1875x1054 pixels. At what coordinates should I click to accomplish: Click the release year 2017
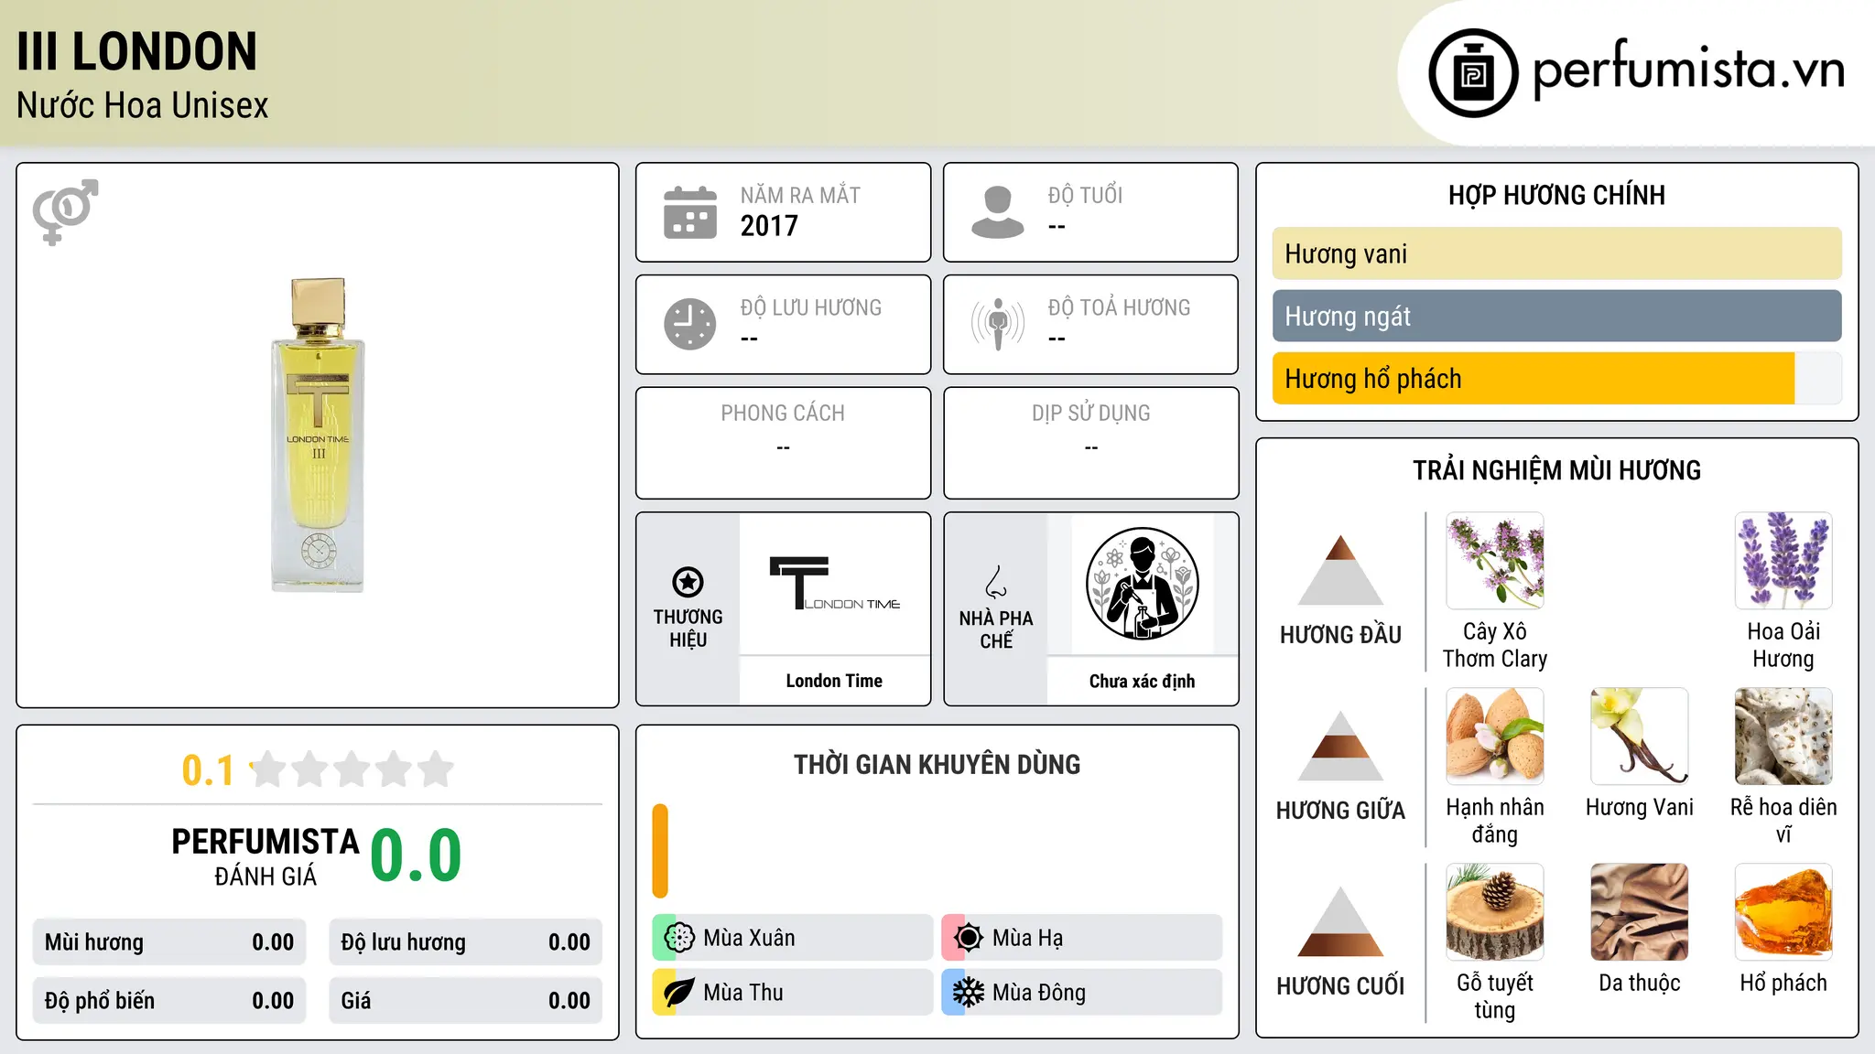coord(769,226)
